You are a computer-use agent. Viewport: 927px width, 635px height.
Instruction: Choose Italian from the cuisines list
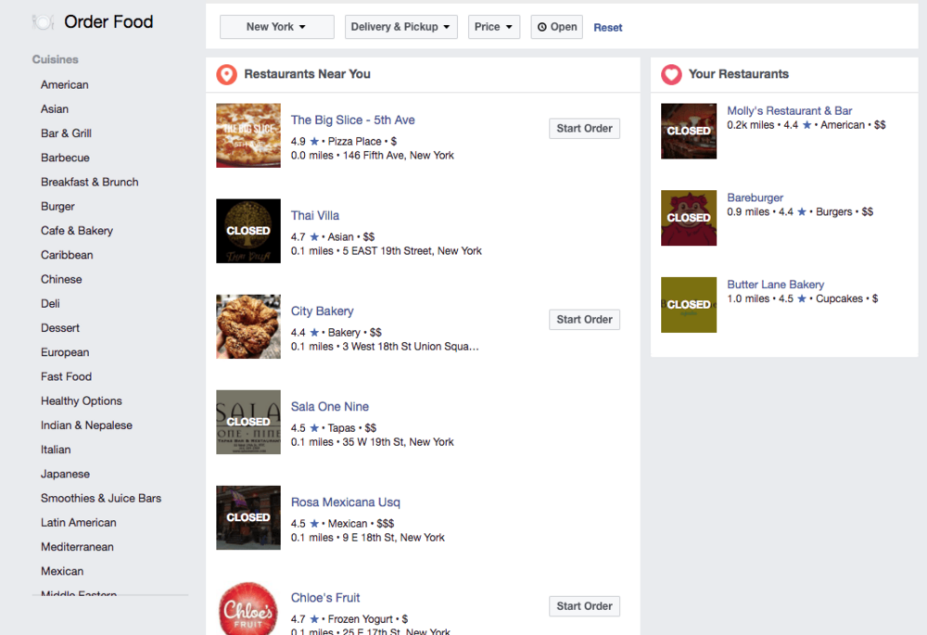click(x=56, y=450)
